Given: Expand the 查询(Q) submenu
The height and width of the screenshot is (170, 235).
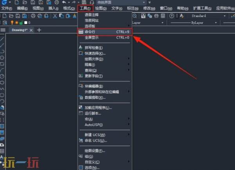Looking at the screenshot, I should (x=105, y=70).
